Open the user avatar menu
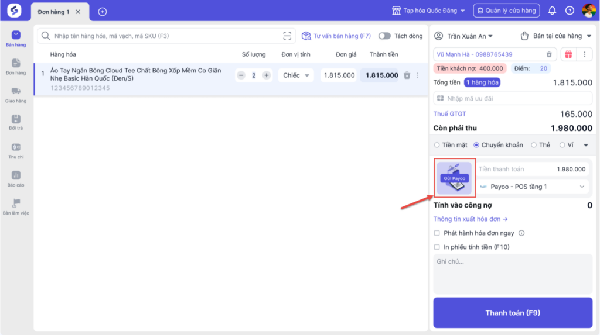 pyautogui.click(x=588, y=11)
